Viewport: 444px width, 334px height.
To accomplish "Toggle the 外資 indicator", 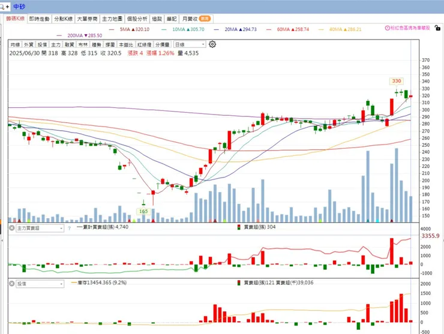I will point(29,44).
